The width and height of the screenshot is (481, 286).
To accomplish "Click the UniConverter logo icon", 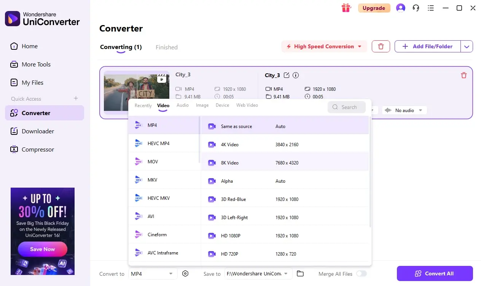I will click(x=13, y=19).
